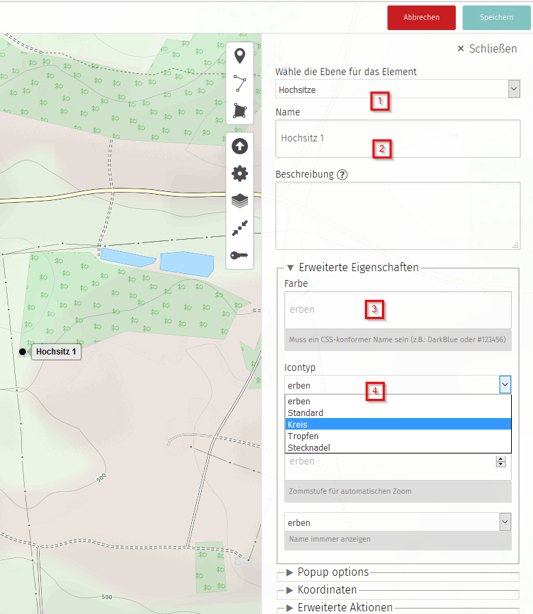
Task: Click the center map arrows icon
Action: [x=240, y=228]
